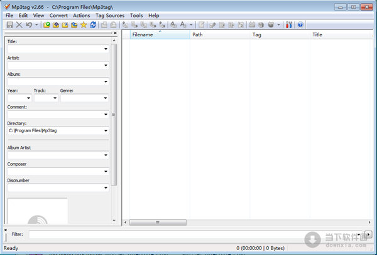Click the blue Refresh arrows icon
The height and width of the screenshot is (255, 377).
(93, 24)
